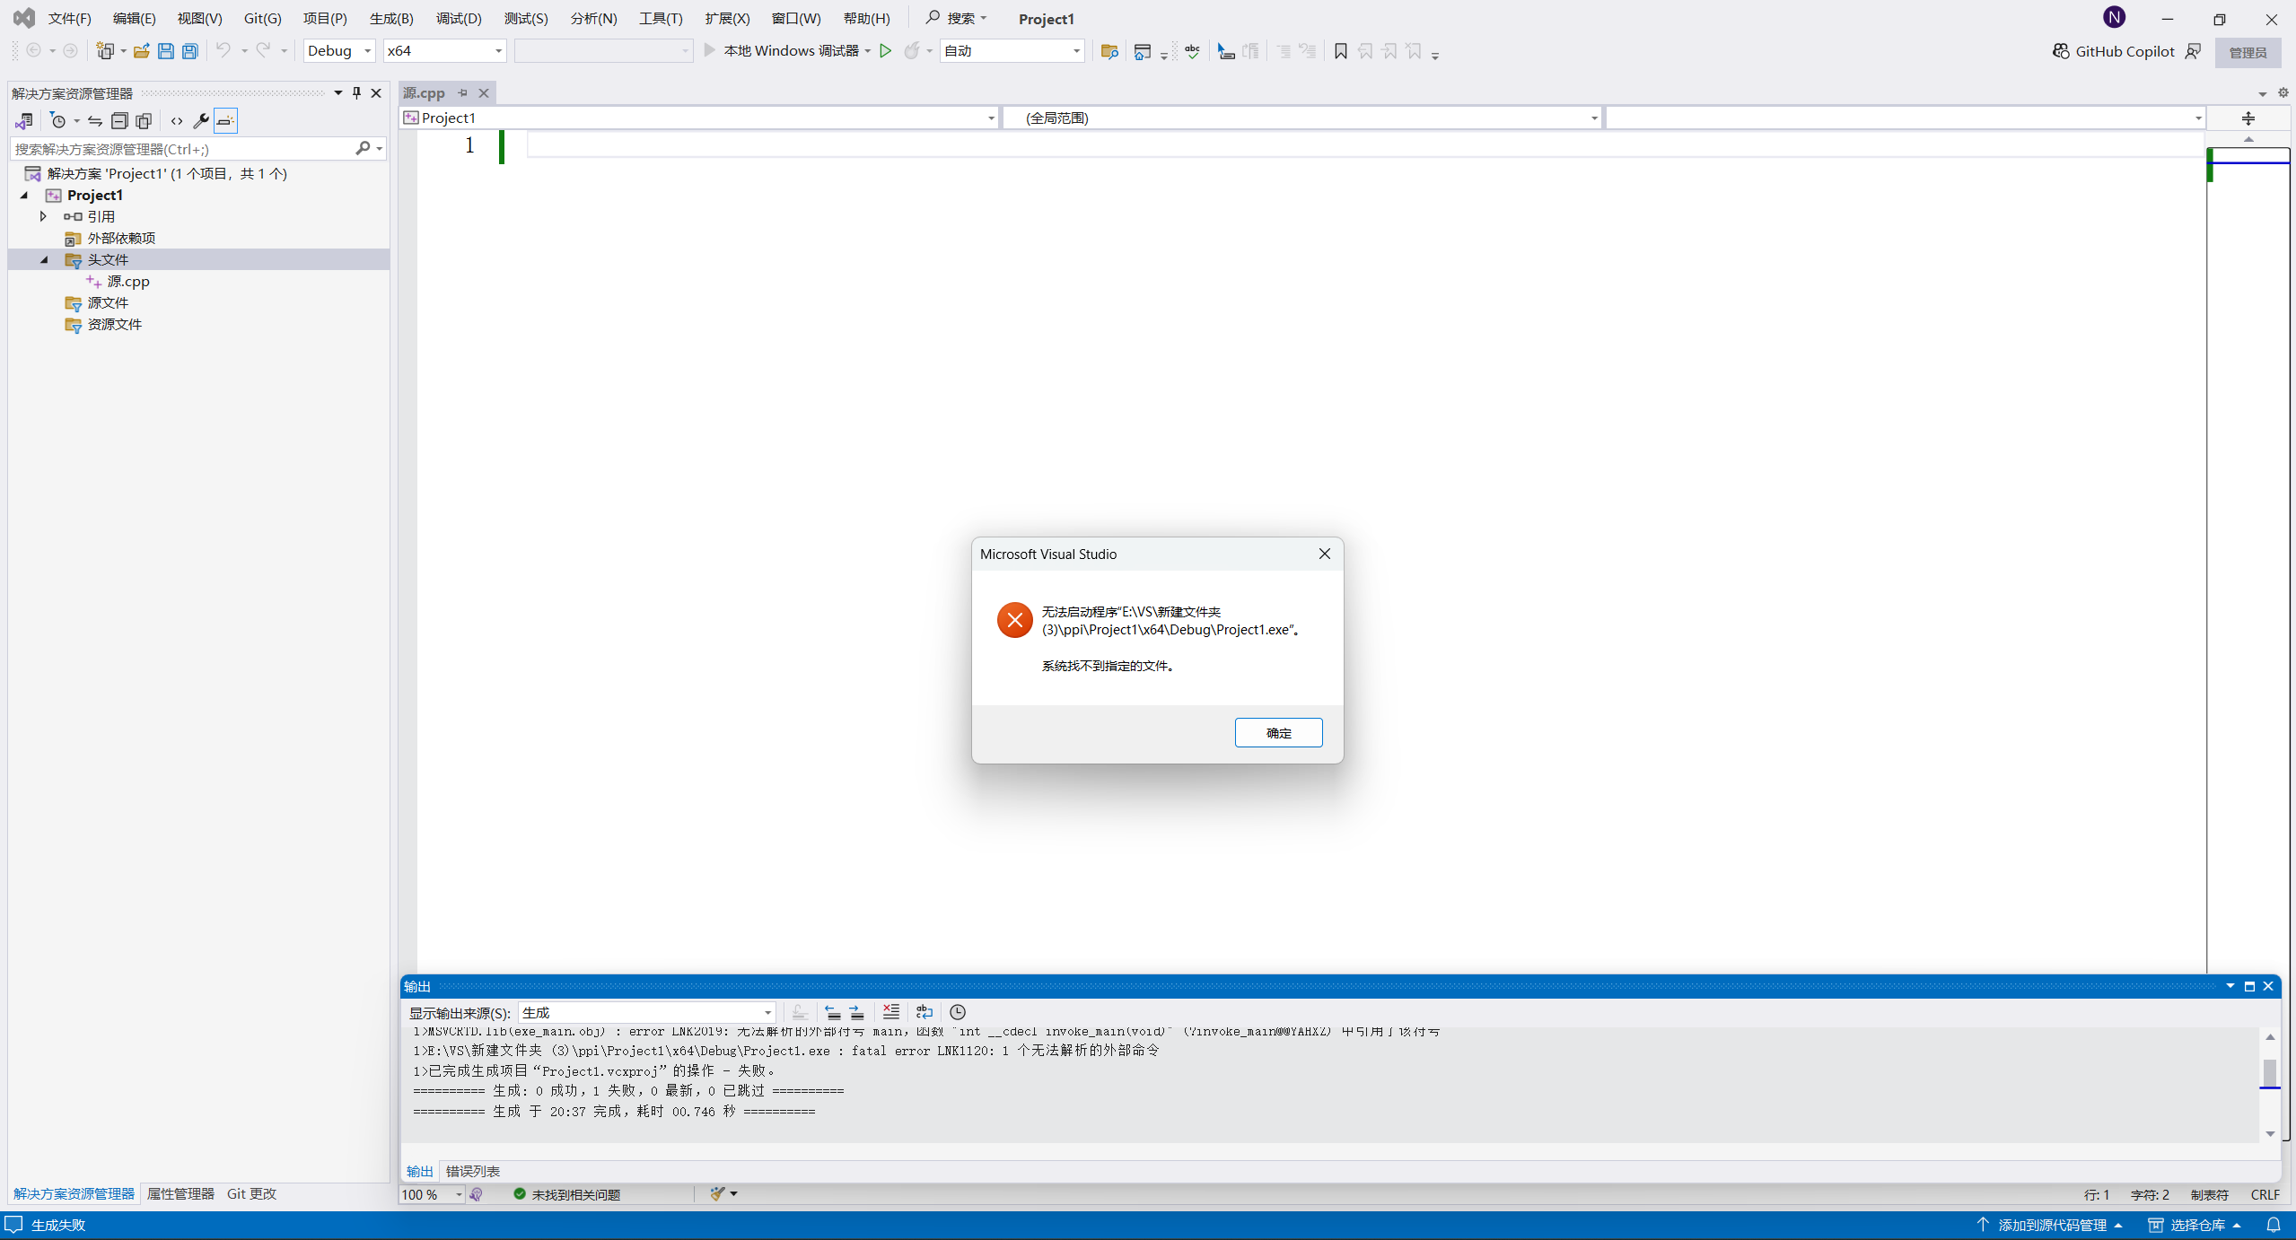Click the Show All Files icon
Viewport: 2296px width, 1240px height.
(x=144, y=120)
